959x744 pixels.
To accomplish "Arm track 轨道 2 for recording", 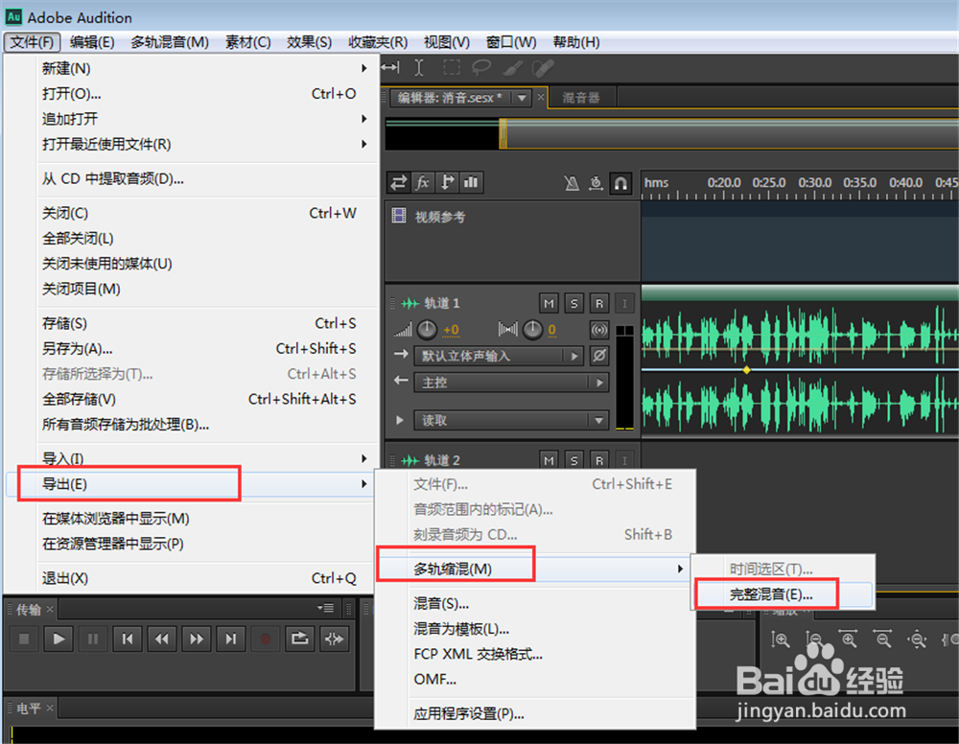I will 598,460.
